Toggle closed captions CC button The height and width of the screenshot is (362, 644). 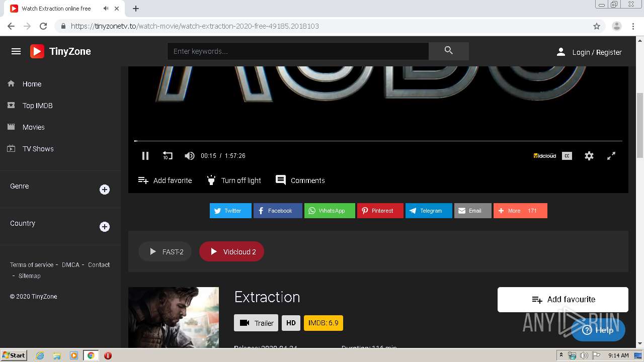click(567, 156)
